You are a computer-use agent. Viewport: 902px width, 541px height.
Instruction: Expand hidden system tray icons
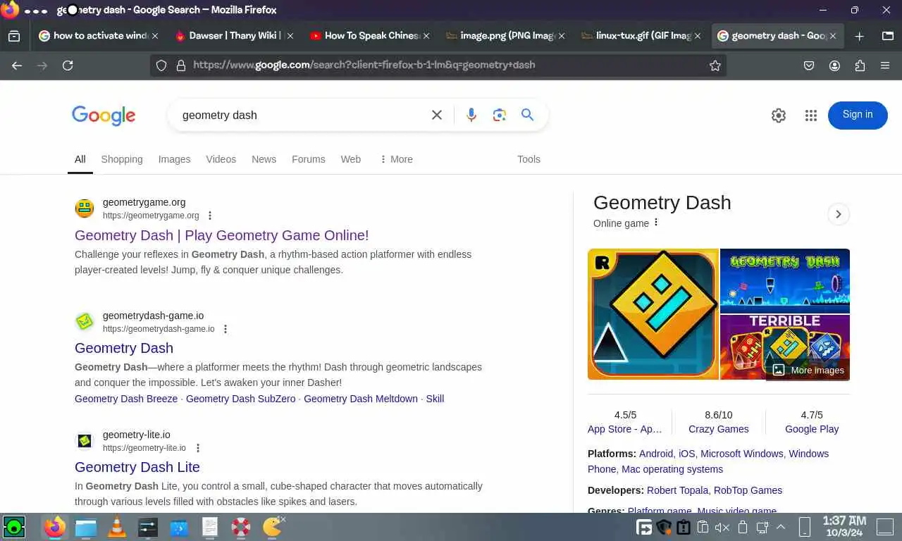click(781, 527)
